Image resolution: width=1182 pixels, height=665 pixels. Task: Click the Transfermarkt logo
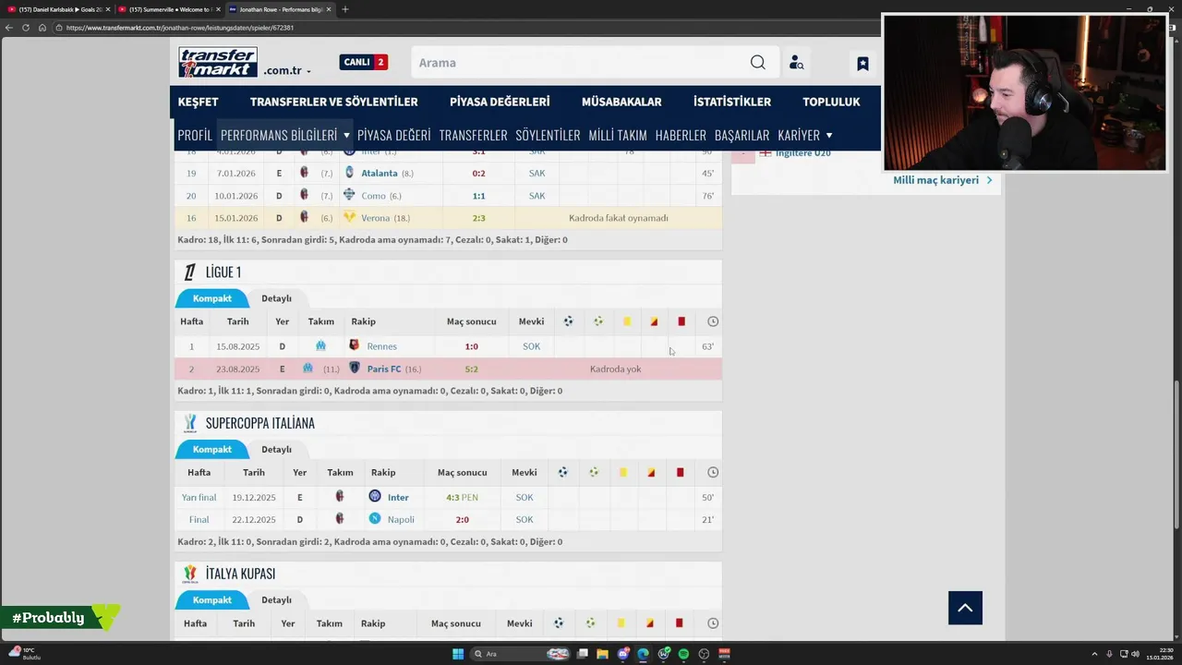tap(218, 63)
